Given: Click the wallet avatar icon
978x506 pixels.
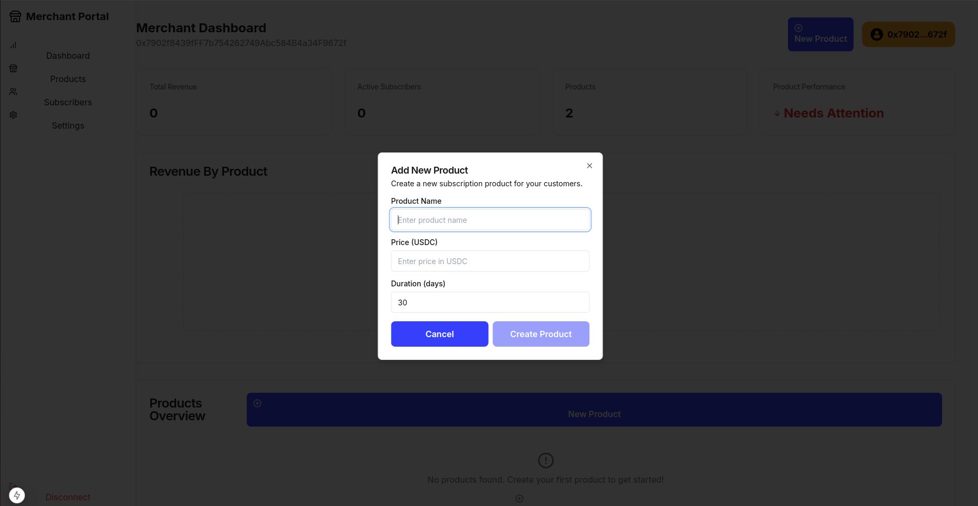Looking at the screenshot, I should (x=877, y=34).
